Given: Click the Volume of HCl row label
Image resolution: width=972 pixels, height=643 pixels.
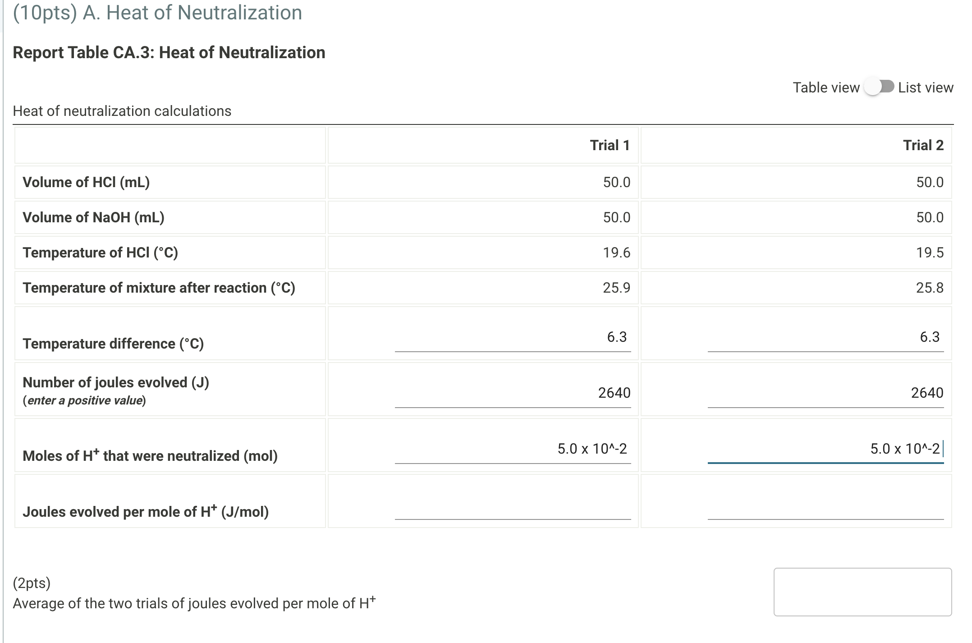Looking at the screenshot, I should [87, 182].
